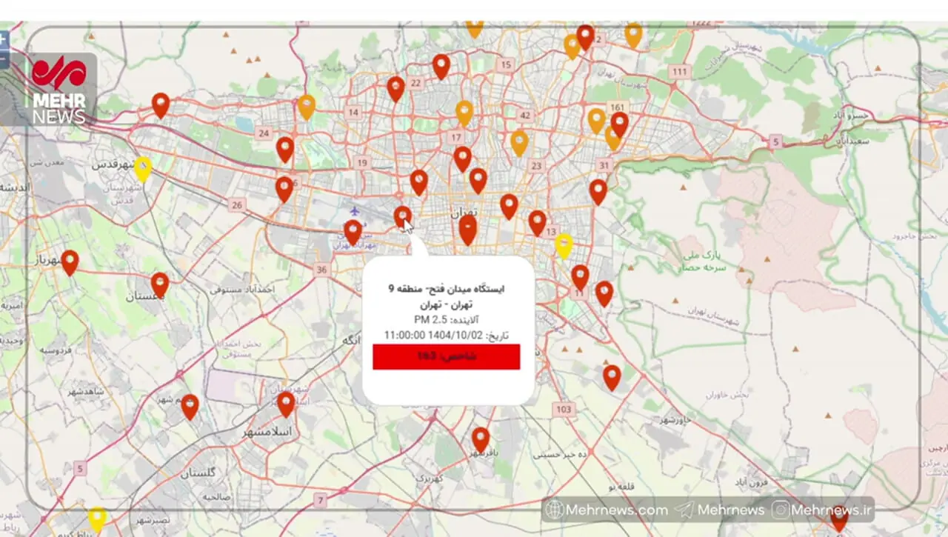Open the orange marker above district 23

519,142
